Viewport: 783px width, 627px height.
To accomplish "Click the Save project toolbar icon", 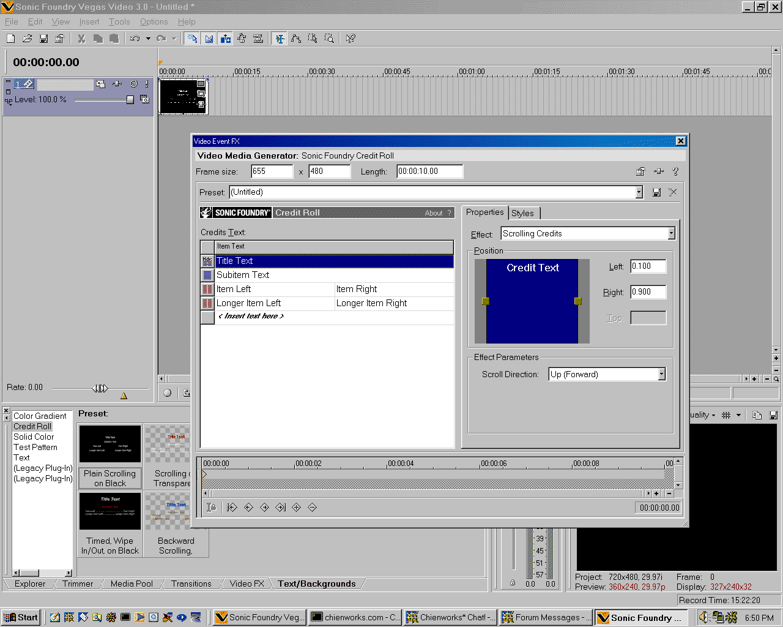I will [x=43, y=39].
